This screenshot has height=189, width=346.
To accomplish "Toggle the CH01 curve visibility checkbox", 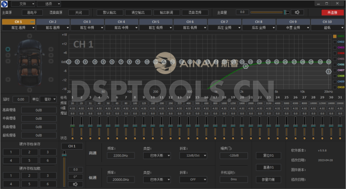I will (334, 36).
